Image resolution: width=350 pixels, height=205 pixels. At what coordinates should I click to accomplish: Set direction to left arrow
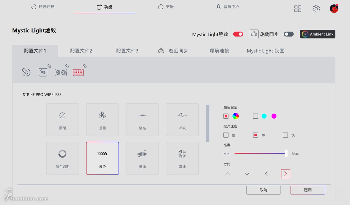(266, 174)
